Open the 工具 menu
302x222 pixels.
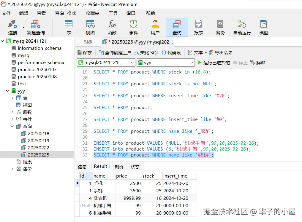(113, 13)
